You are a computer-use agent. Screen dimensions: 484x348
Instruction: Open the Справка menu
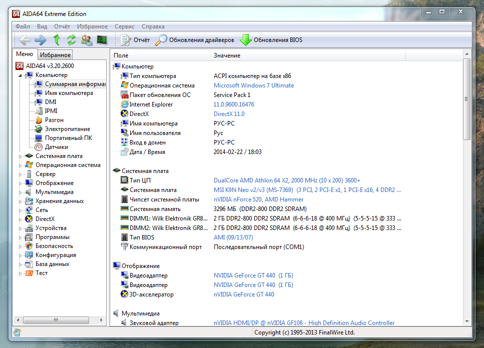[x=153, y=26]
